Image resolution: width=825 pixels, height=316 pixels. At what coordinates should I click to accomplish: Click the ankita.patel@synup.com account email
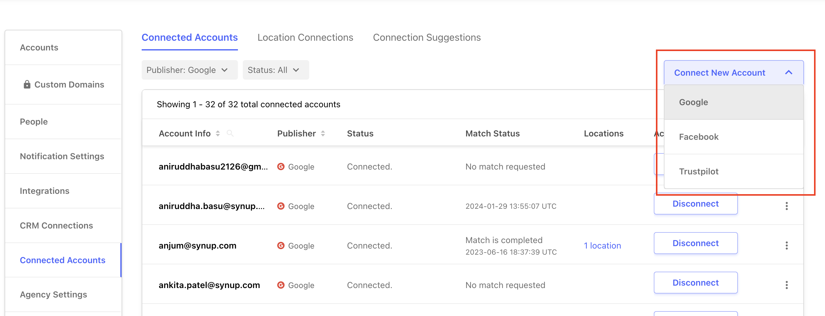pyautogui.click(x=209, y=285)
